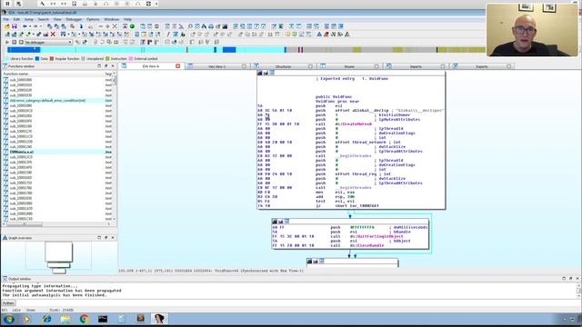Select std::error_category::default_error_condition function row
Screen dimensions: 582x327
pyautogui.click(x=57, y=101)
